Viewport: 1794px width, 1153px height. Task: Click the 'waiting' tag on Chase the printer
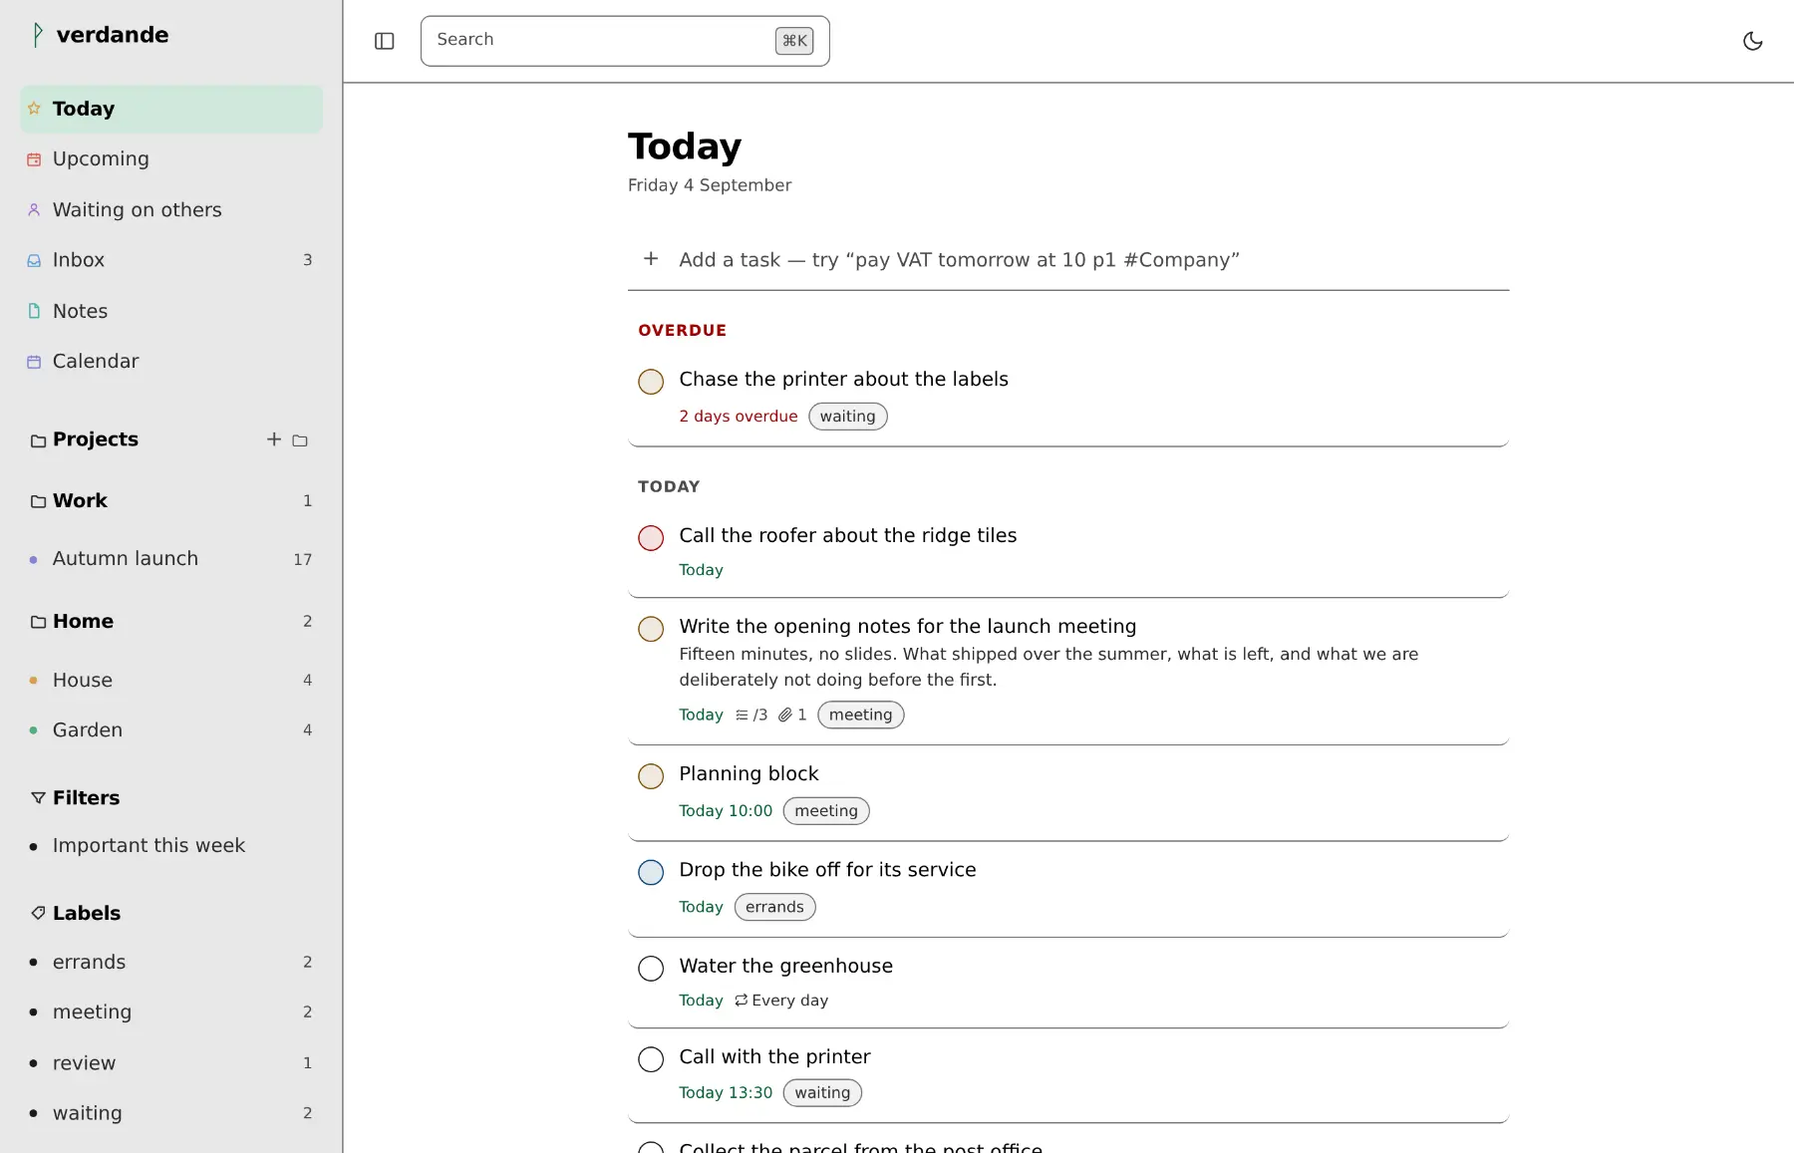[x=848, y=417]
